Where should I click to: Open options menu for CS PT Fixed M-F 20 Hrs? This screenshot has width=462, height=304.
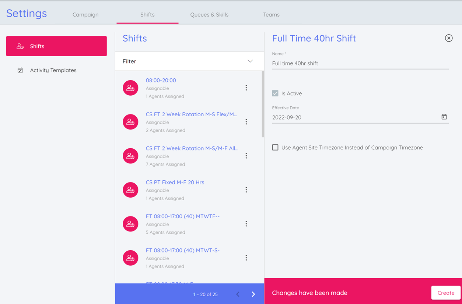246,190
